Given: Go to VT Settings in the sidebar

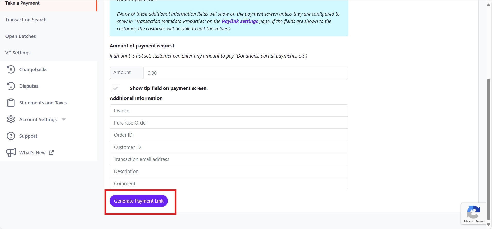Looking at the screenshot, I should pos(18,53).
